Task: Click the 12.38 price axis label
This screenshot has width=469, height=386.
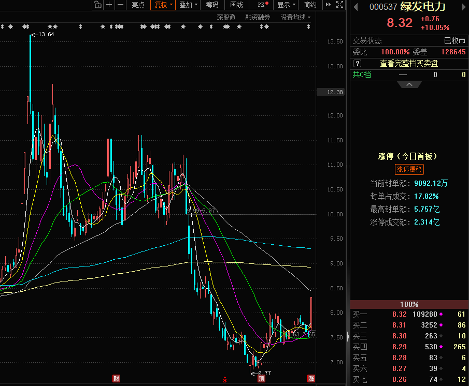Action: click(331, 92)
